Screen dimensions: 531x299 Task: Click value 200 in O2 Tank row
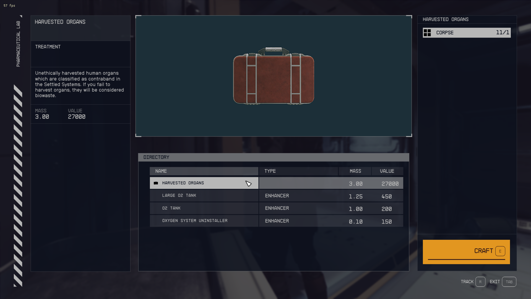[387, 209]
